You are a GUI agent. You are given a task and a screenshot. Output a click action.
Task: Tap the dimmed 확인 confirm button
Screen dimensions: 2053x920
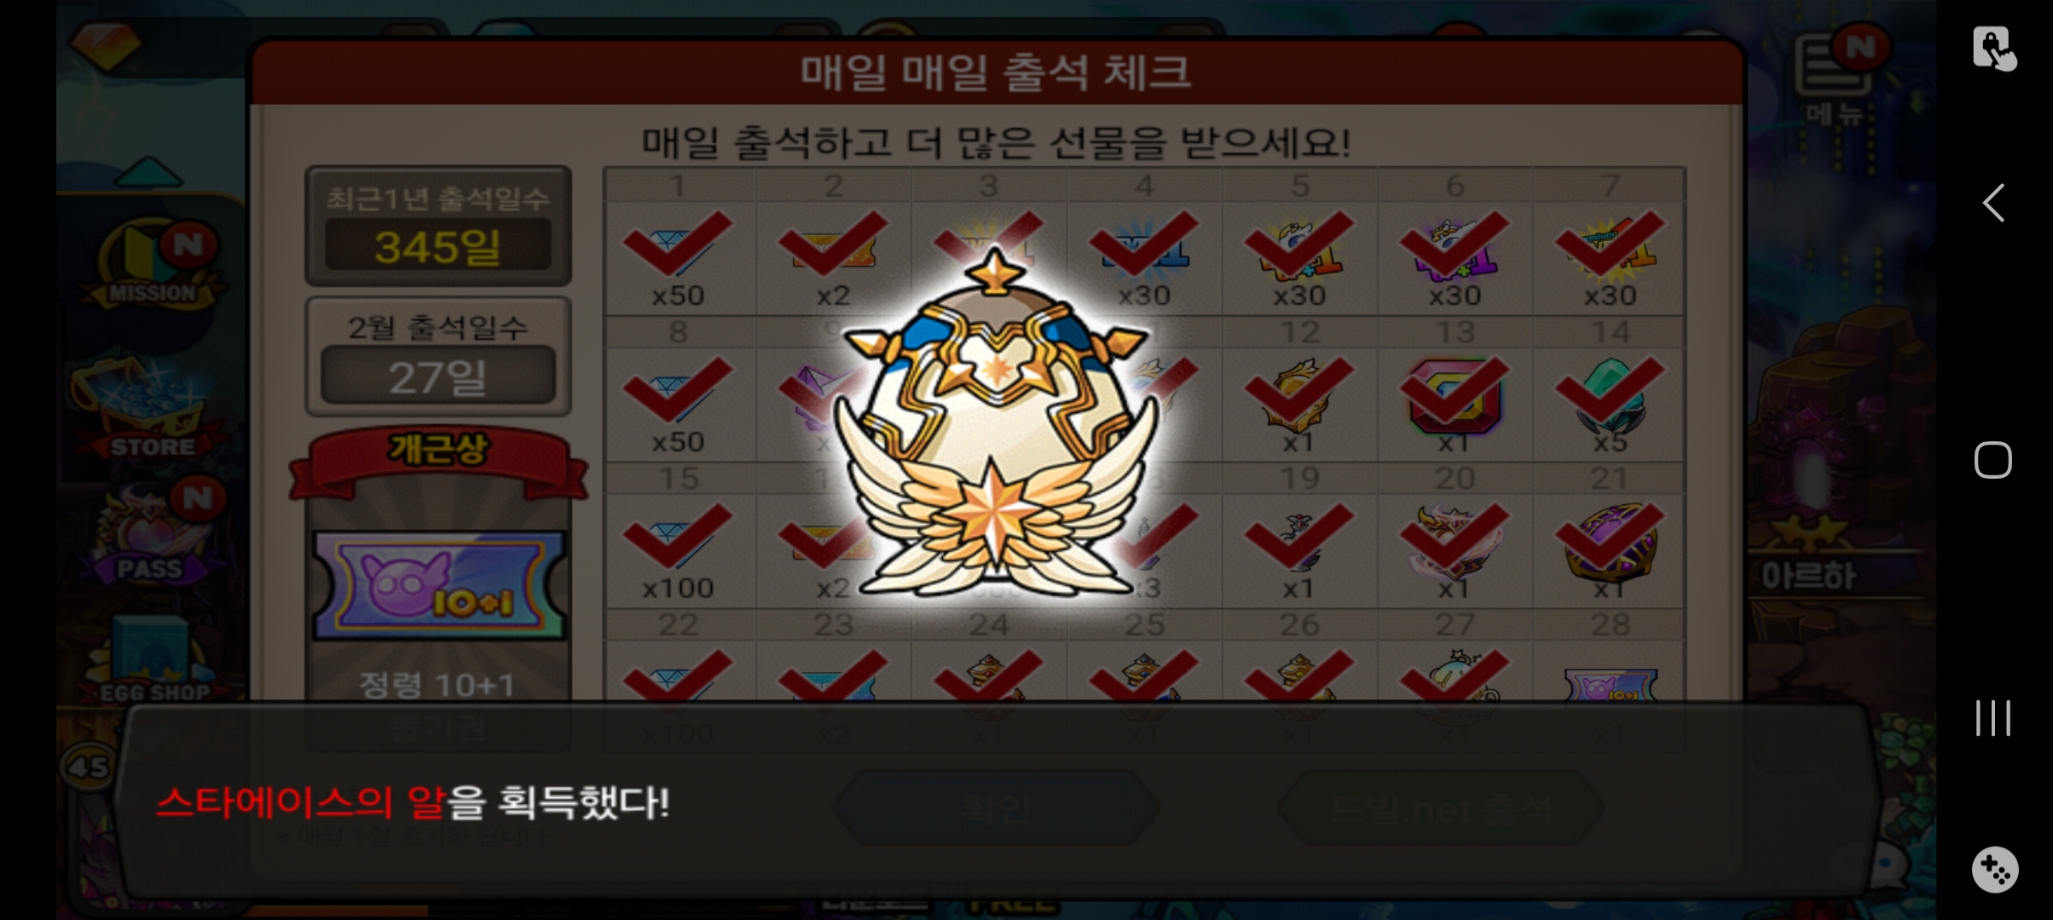pyautogui.click(x=996, y=808)
